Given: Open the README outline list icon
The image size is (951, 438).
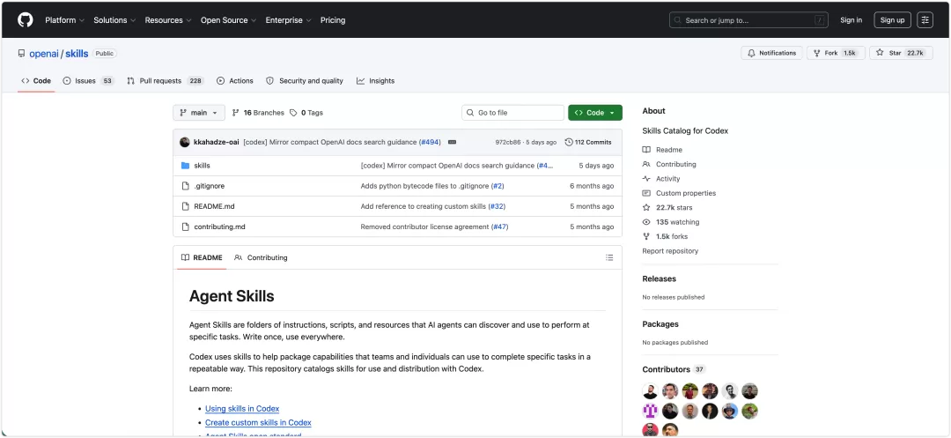Looking at the screenshot, I should point(609,258).
